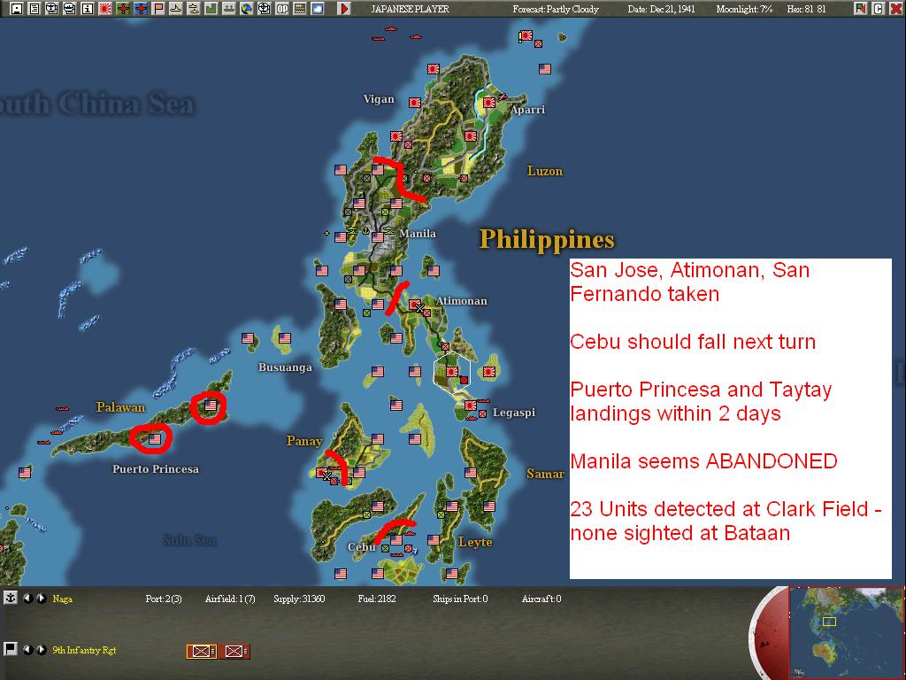Click the anchor icon beside Naga
This screenshot has height=680, width=906.
click(x=11, y=598)
